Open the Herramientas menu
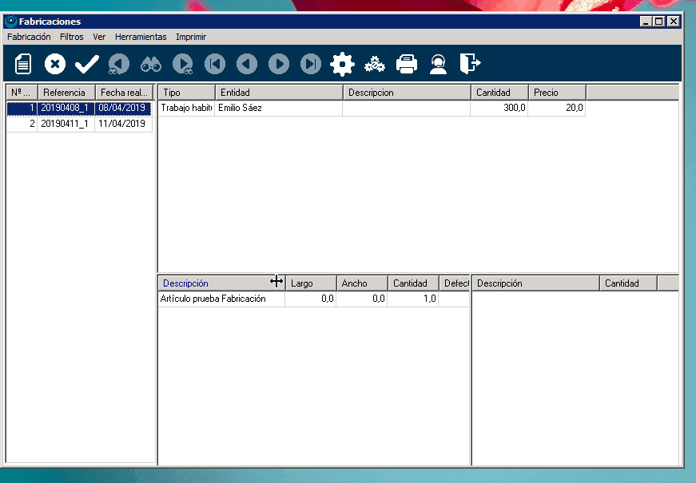Viewport: 696px width, 483px height. tap(141, 37)
